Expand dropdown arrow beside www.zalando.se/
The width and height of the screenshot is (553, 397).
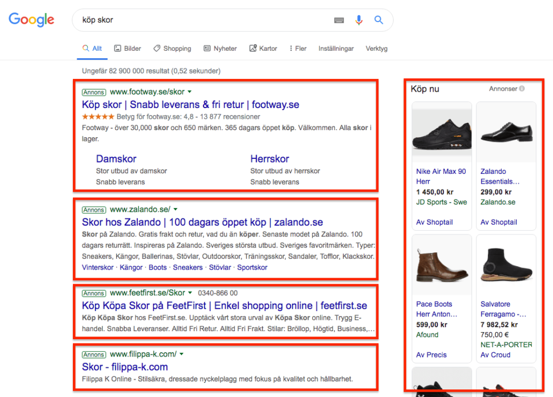point(176,209)
